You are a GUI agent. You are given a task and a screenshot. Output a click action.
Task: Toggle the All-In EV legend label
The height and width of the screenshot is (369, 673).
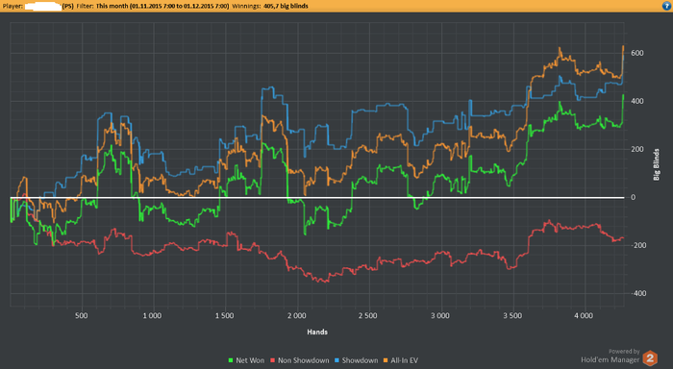point(404,360)
